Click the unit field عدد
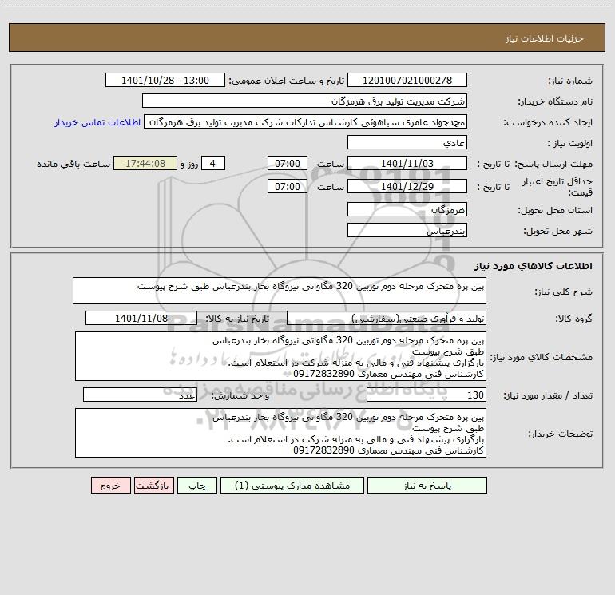The width and height of the screenshot is (615, 595). click(140, 395)
